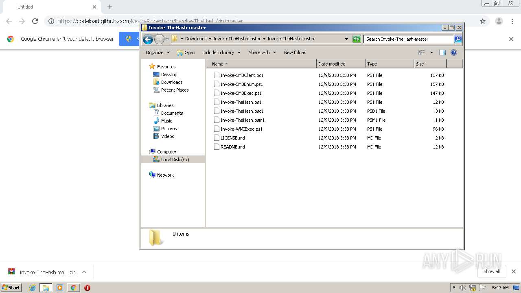Go back with Explorer's Back arrow
Viewport: 521px width, 293px height.
tap(148, 39)
